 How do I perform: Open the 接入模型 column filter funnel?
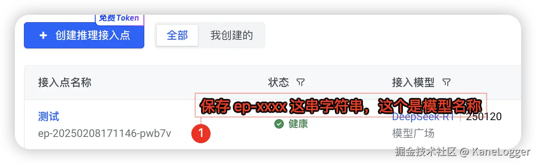pyautogui.click(x=446, y=83)
